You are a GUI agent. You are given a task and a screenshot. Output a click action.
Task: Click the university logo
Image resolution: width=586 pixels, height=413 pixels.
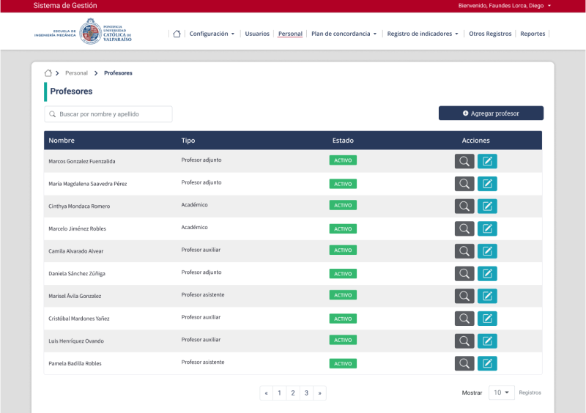click(x=83, y=31)
